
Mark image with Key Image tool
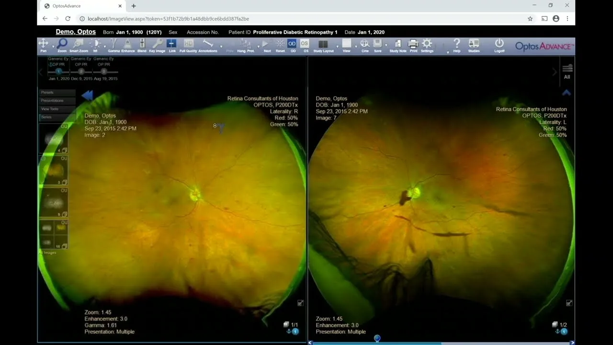coord(157,45)
